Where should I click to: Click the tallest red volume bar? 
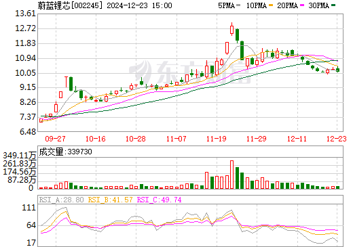231,175
